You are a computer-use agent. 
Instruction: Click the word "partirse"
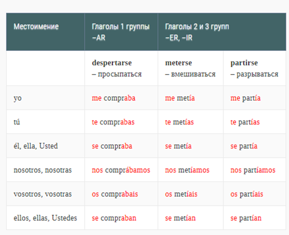244,63
